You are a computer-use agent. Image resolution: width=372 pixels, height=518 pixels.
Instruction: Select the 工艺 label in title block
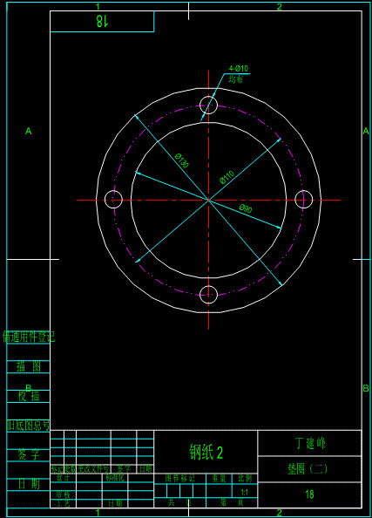(x=63, y=503)
